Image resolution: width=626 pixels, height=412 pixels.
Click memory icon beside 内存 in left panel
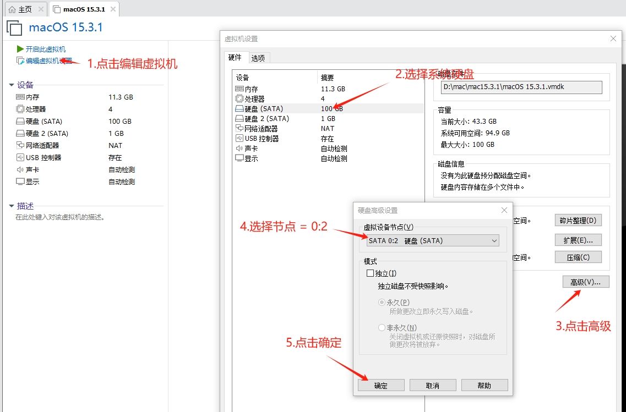tap(20, 97)
